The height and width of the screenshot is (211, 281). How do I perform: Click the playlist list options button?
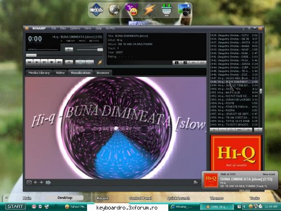[x=249, y=130]
